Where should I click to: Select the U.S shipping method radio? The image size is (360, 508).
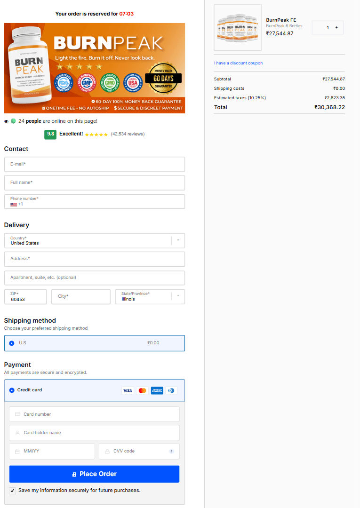click(x=12, y=343)
